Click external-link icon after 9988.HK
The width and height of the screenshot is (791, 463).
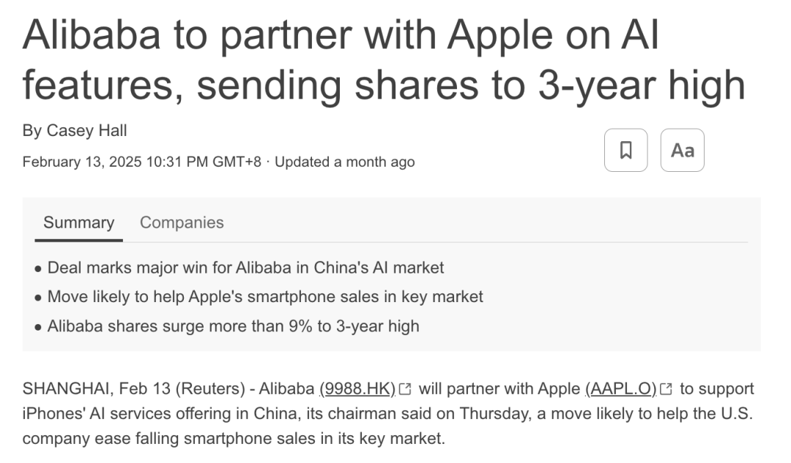(x=405, y=389)
